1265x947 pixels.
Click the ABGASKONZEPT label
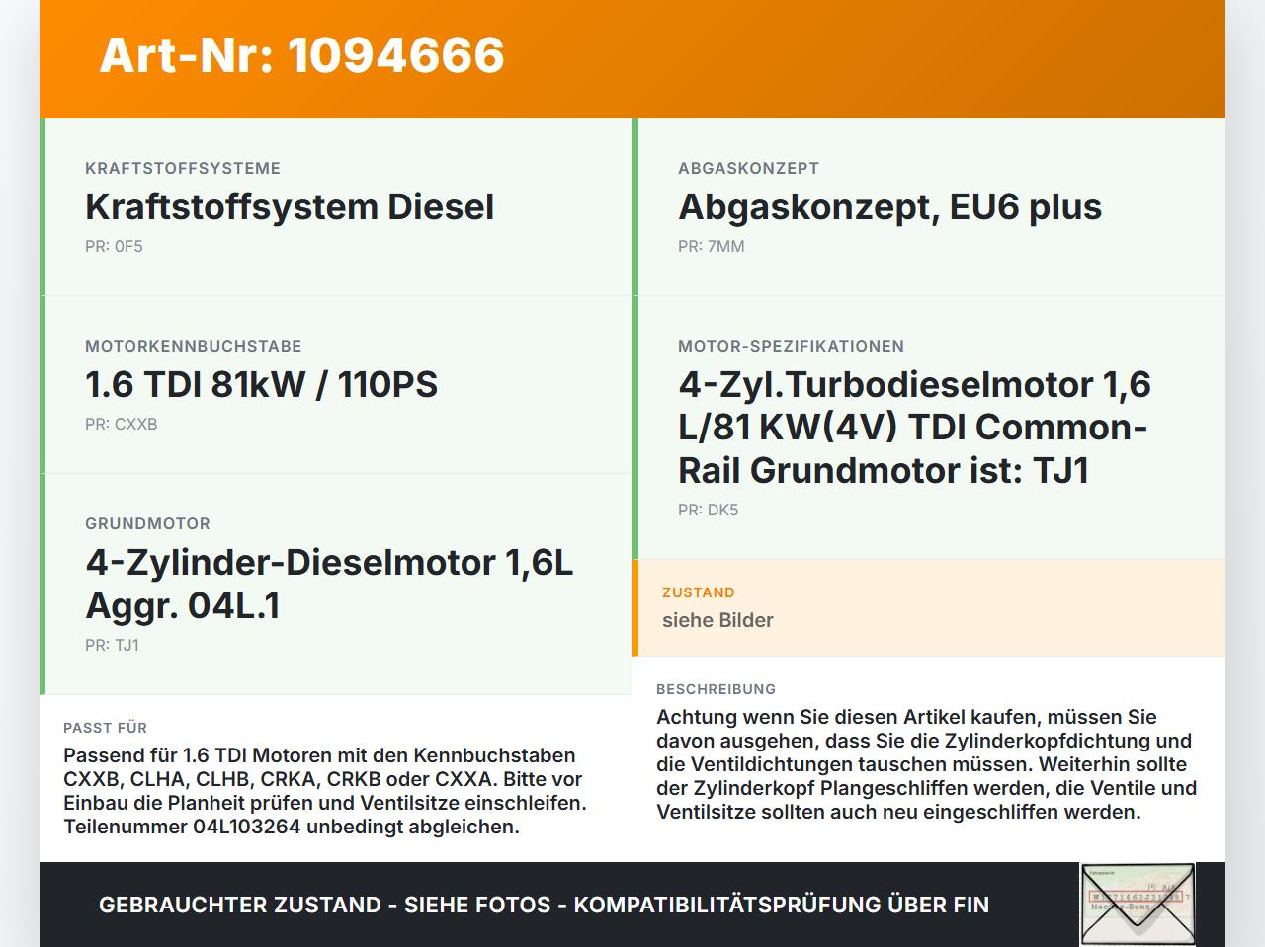pos(748,168)
